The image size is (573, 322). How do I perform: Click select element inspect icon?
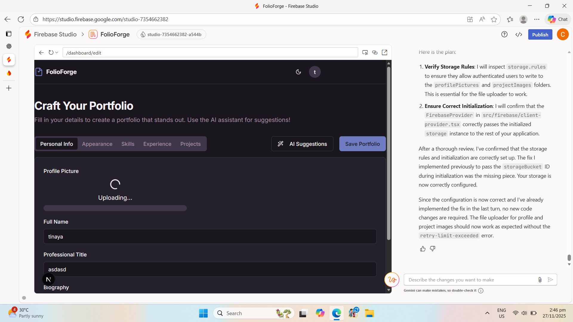click(365, 52)
